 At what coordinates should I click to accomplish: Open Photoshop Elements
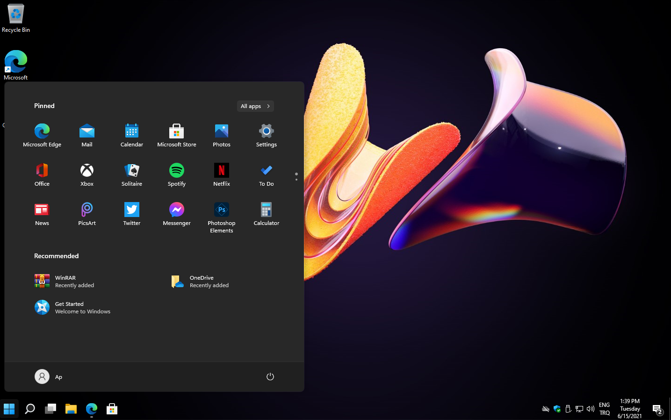222,217
